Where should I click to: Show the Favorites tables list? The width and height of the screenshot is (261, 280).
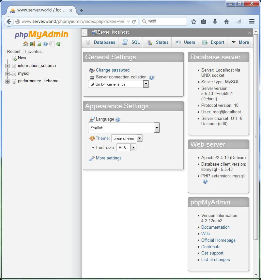pos(33,51)
